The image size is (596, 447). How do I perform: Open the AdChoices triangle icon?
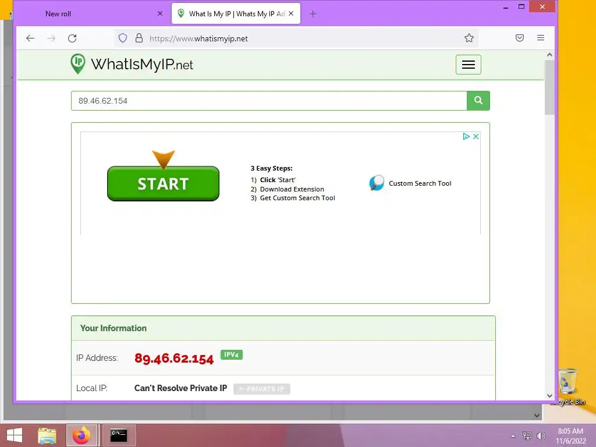coord(466,136)
